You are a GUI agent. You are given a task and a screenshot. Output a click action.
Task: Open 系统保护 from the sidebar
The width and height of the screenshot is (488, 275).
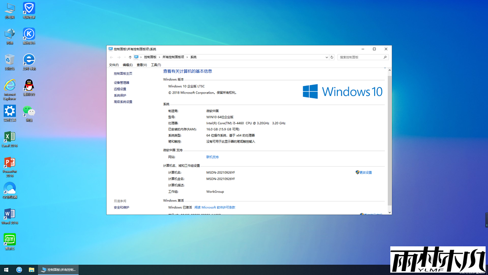coord(120,95)
